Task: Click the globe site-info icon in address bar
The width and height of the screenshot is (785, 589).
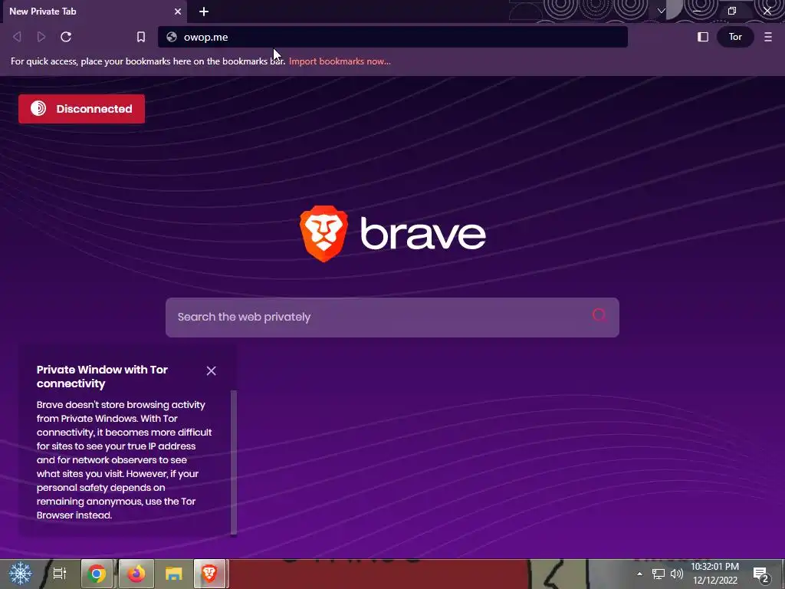Action: click(172, 37)
